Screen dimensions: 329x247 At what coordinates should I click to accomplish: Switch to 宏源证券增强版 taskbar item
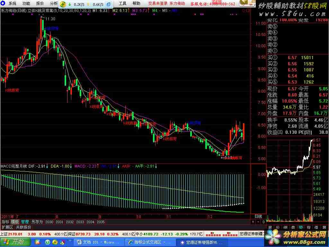[x=201, y=242]
